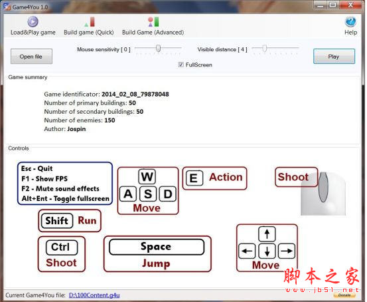This screenshot has height=302, width=367.
Task: Open Build game (Quick) toolbar icon
Action: tap(90, 22)
